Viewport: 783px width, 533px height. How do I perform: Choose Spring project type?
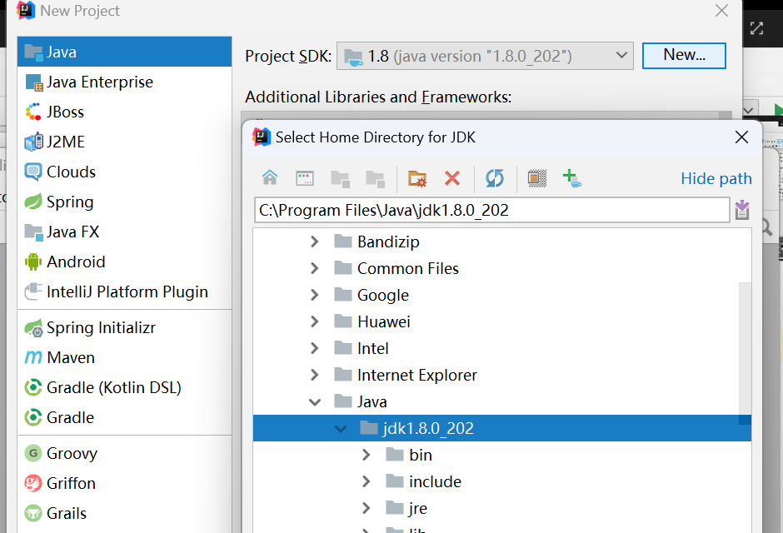click(x=124, y=202)
